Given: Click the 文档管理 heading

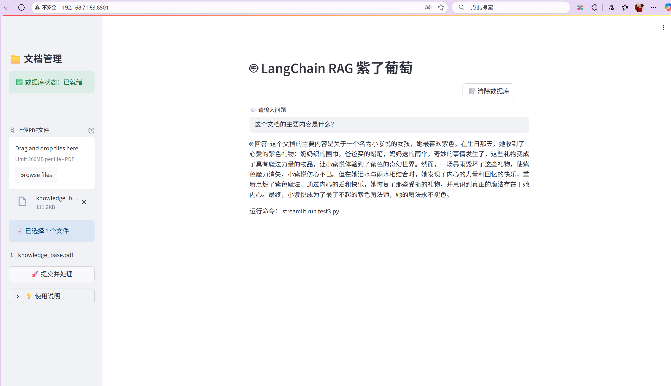Looking at the screenshot, I should coord(43,59).
